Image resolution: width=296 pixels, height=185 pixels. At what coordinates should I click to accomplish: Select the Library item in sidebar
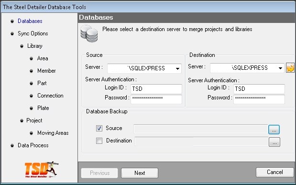pyautogui.click(x=35, y=46)
